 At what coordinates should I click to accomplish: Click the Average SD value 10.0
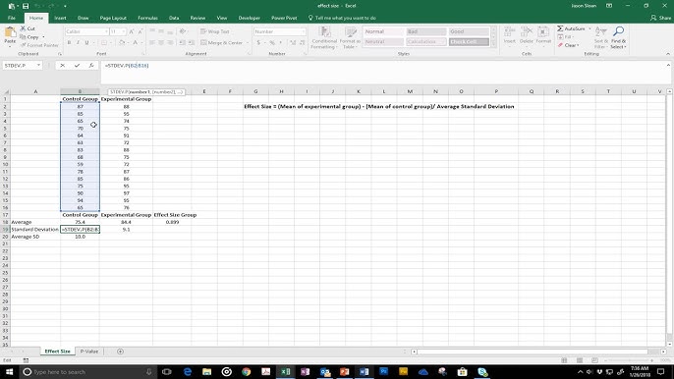[x=80, y=237]
